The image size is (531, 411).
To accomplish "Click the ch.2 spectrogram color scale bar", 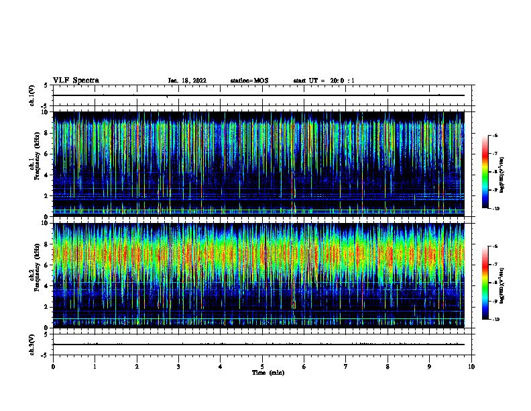I will coord(485,283).
